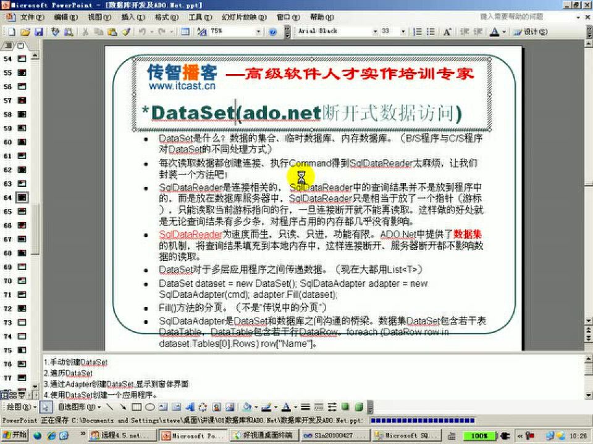593x444 pixels.
Task: Switch to Microsoft SQ... taskbar window
Action: coord(406,435)
